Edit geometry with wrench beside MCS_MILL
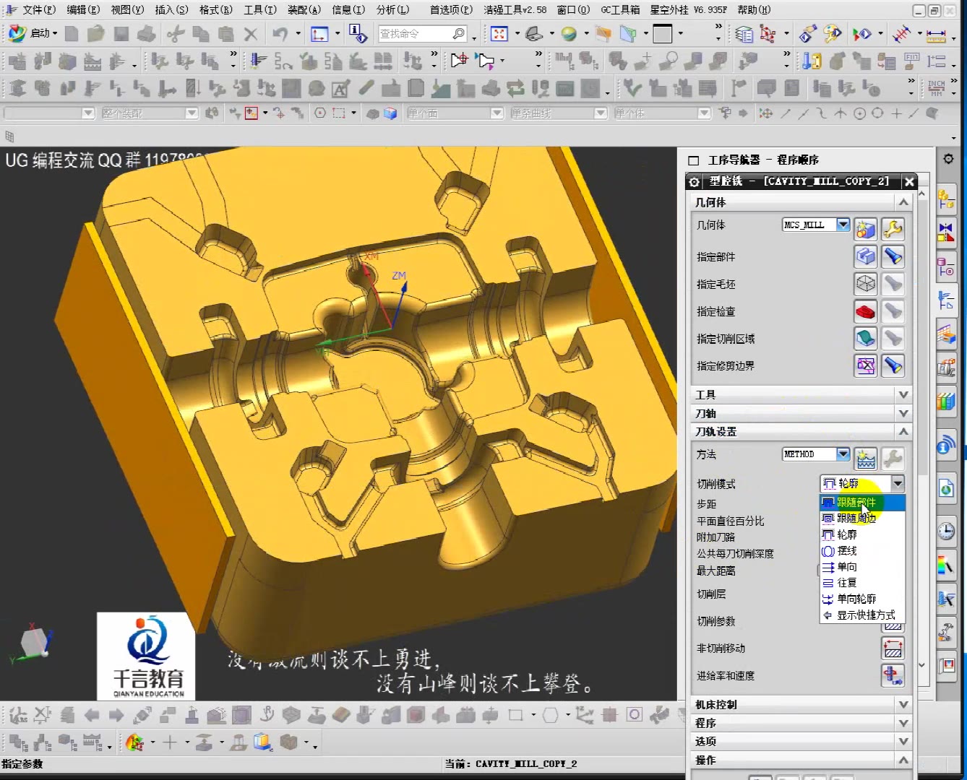The width and height of the screenshot is (967, 780). click(893, 229)
